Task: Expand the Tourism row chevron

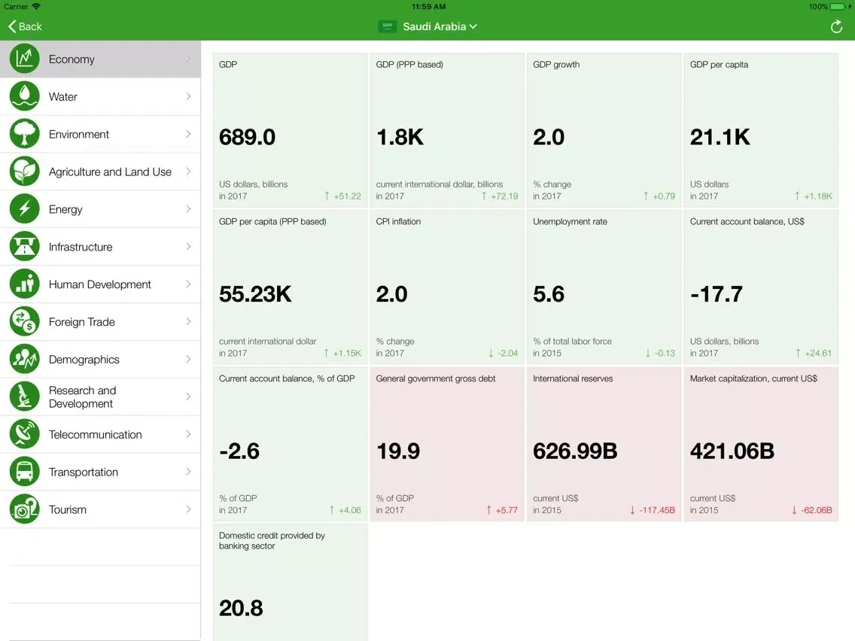Action: pos(188,509)
